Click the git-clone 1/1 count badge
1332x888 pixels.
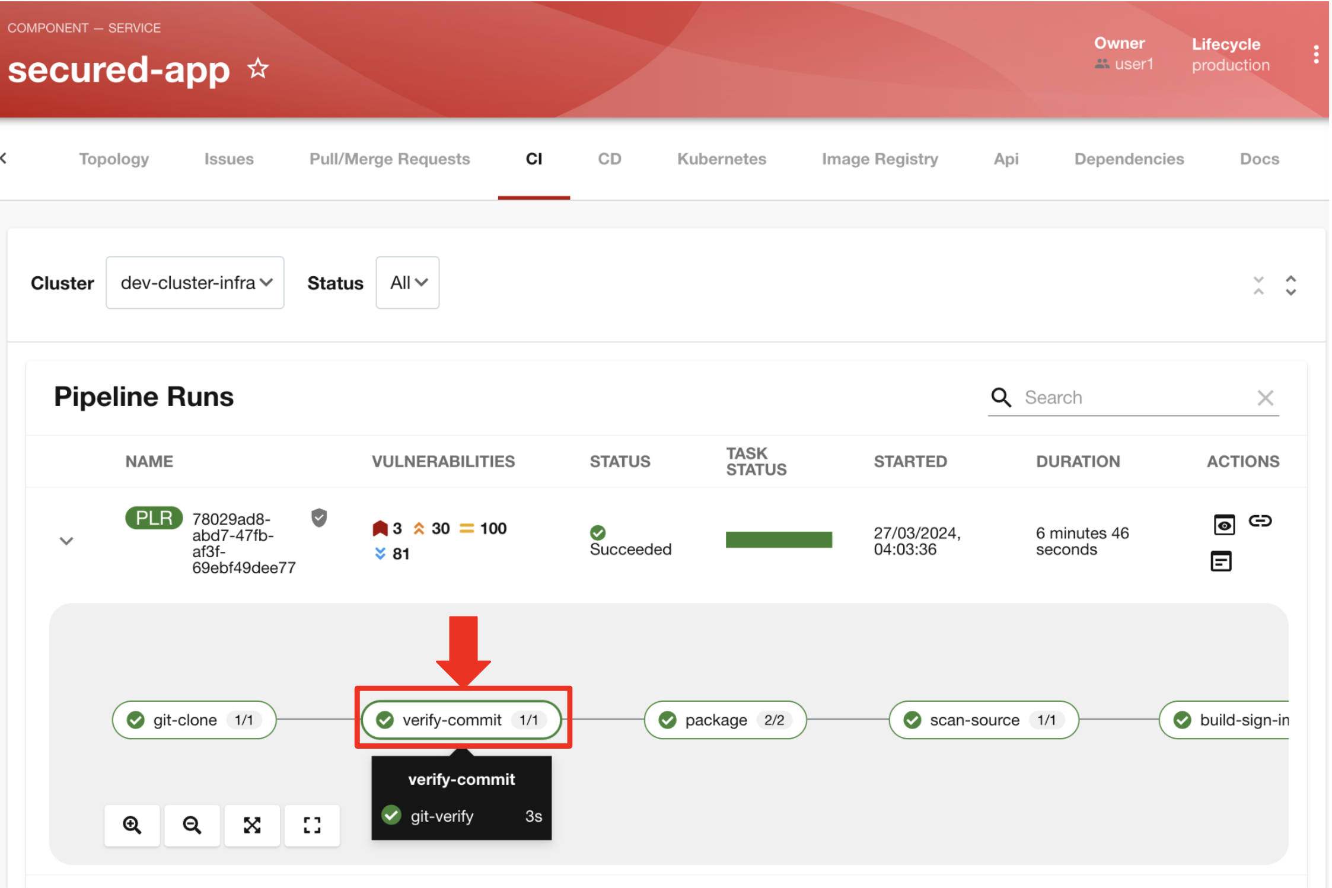tap(244, 720)
